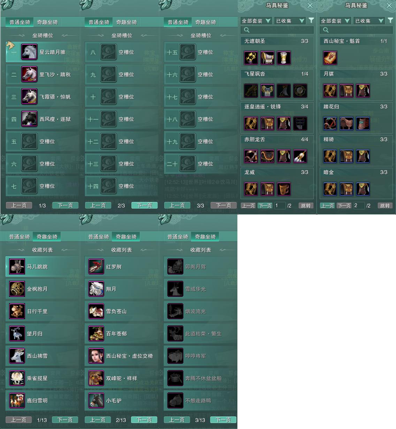Open 全部套装 dropdown above 西山秘宝·魁首 set
This screenshot has width=396, height=429.
pos(335,21)
